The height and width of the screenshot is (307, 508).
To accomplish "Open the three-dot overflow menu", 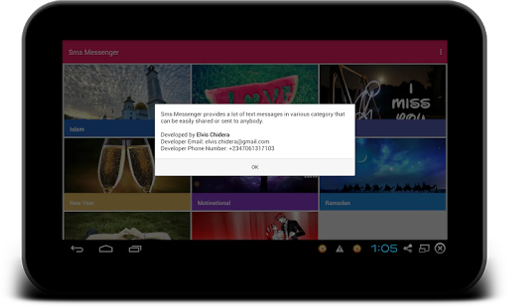I will click(441, 52).
